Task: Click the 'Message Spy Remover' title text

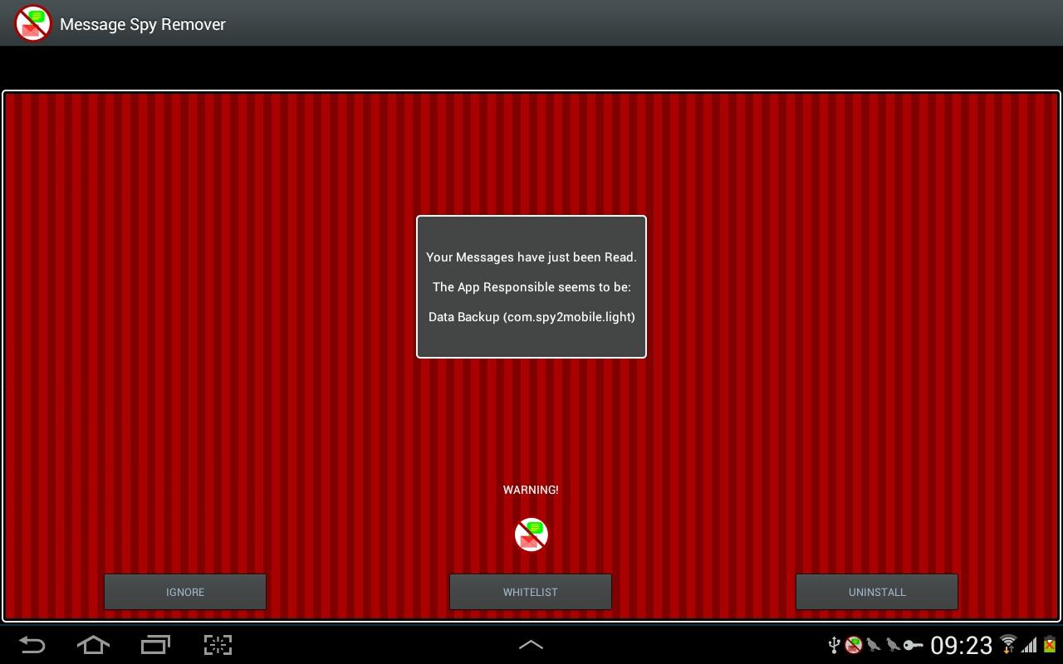Action: [x=143, y=24]
